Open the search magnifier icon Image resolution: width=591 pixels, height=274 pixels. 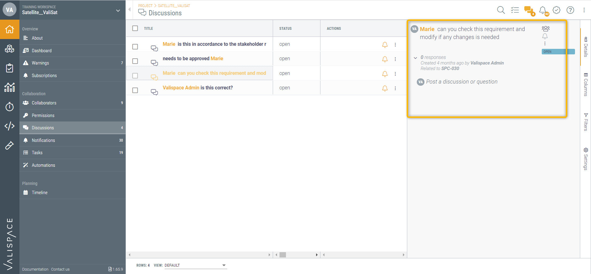(501, 10)
